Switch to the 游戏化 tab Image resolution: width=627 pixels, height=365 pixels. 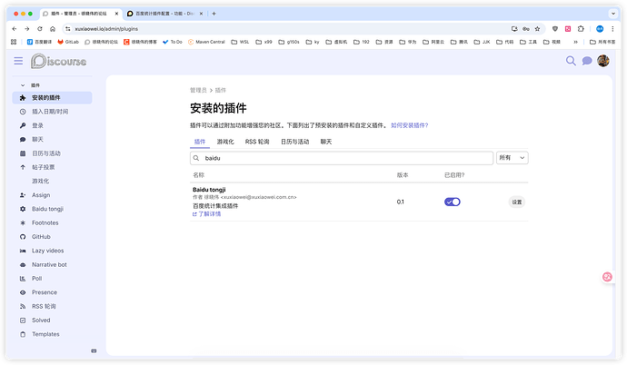point(225,143)
